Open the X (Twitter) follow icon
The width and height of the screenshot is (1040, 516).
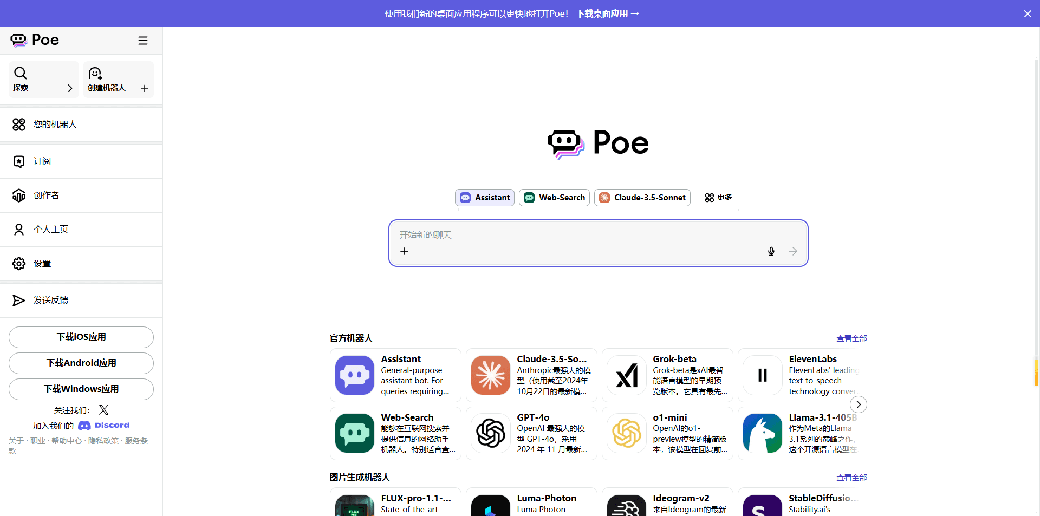(x=103, y=410)
